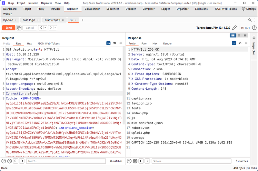Select the hash login Repeater tab
Viewport: 258px width, 171px height.
click(x=29, y=20)
